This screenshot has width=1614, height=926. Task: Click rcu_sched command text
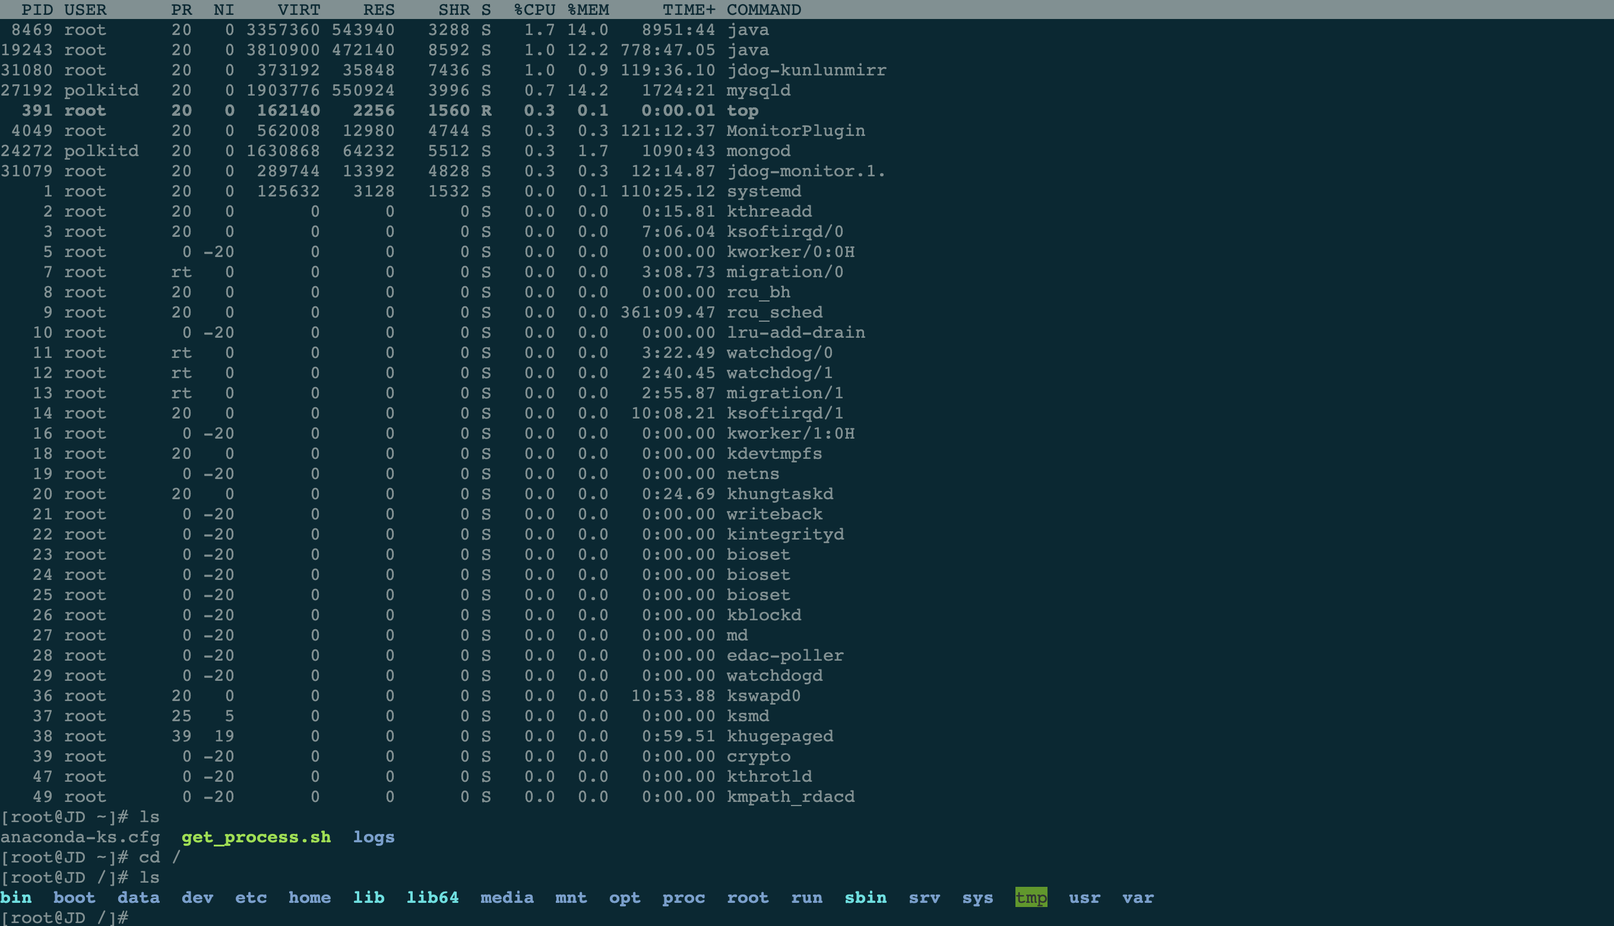coord(774,312)
